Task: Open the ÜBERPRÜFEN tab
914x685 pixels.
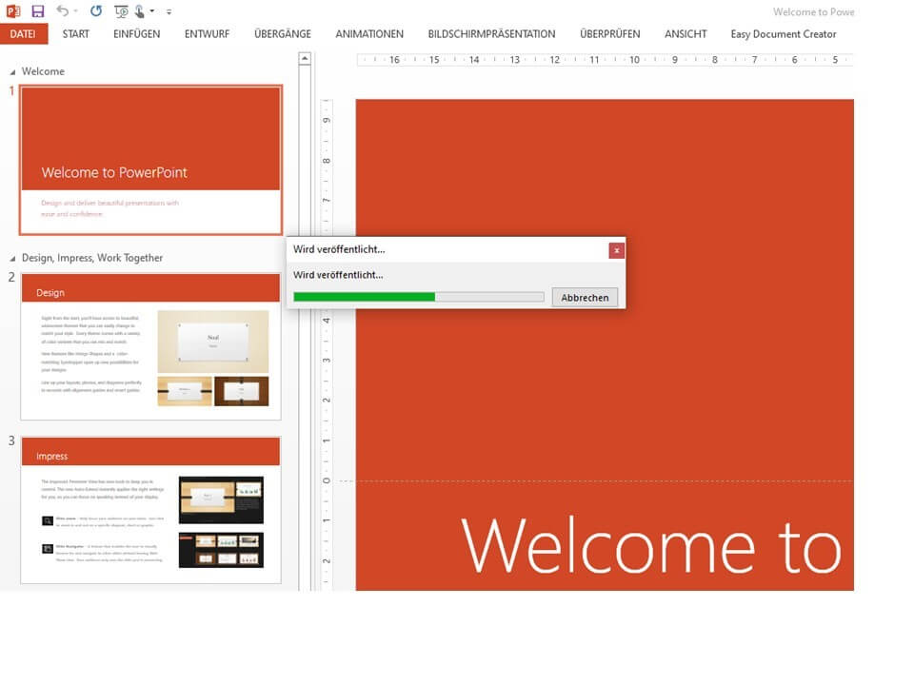Action: (609, 34)
